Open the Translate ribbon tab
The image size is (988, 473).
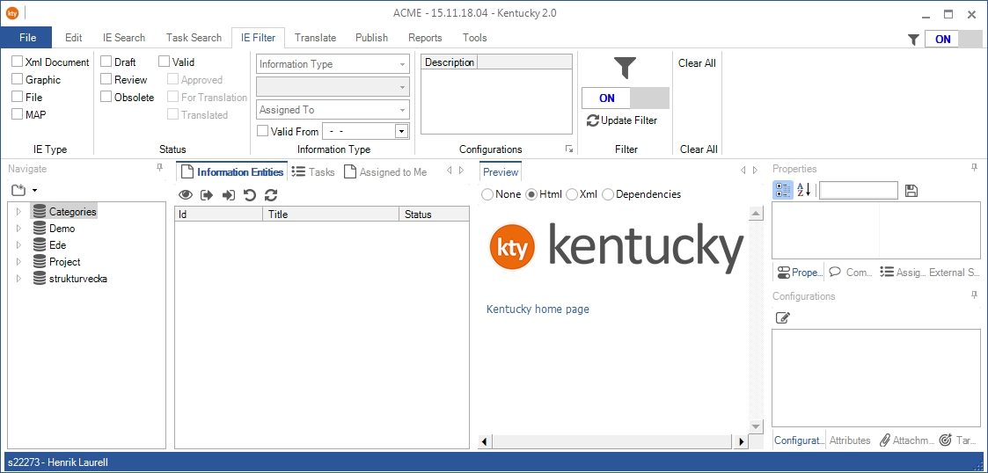coord(315,38)
